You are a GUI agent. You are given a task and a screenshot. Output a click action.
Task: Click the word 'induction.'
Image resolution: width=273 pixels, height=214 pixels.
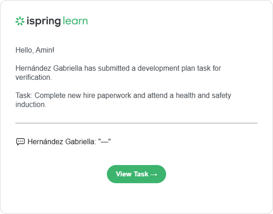tap(31, 104)
